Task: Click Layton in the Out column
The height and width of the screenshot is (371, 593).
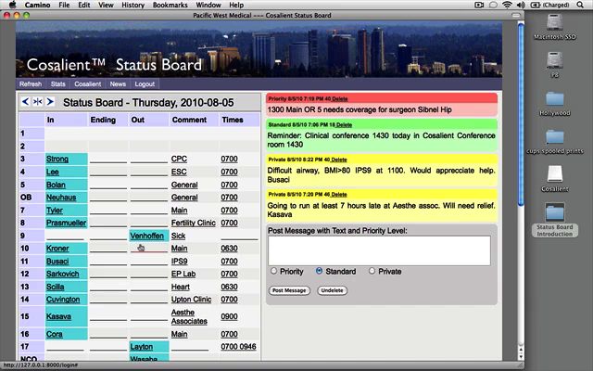Action: [x=142, y=347]
